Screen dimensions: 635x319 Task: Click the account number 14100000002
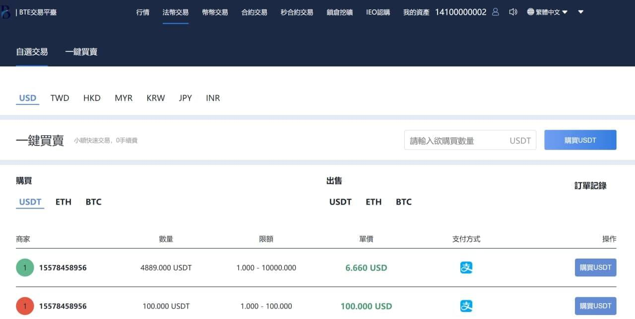click(x=461, y=12)
